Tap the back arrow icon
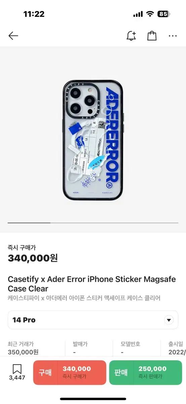This screenshot has width=186, height=404. coord(13,36)
